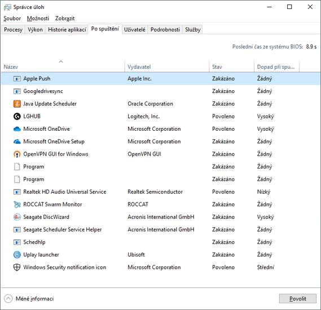The width and height of the screenshot is (321, 310).
Task: Select the Realtek HD Audio Universal Service entry
Action: pyautogui.click(x=65, y=192)
